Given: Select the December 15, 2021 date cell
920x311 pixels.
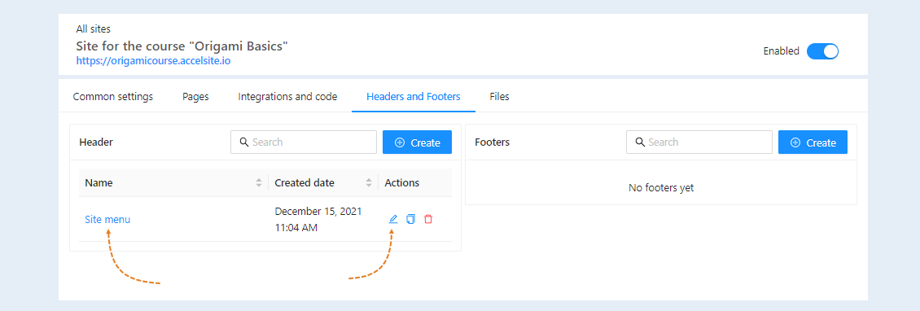Looking at the screenshot, I should click(318, 219).
